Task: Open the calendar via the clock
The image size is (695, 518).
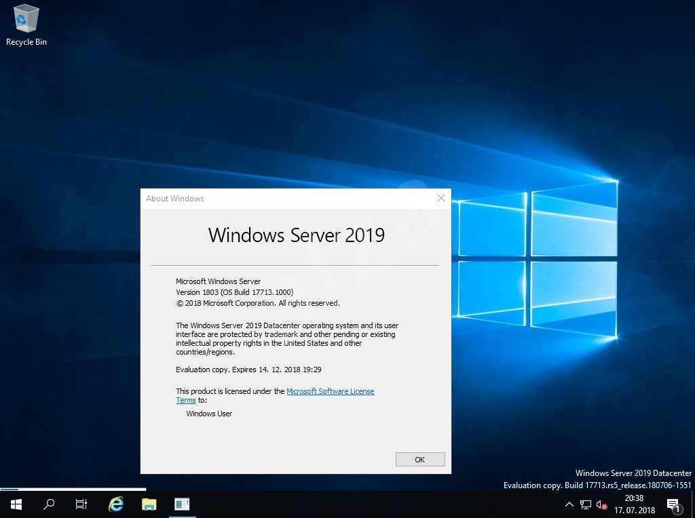Action: 633,502
